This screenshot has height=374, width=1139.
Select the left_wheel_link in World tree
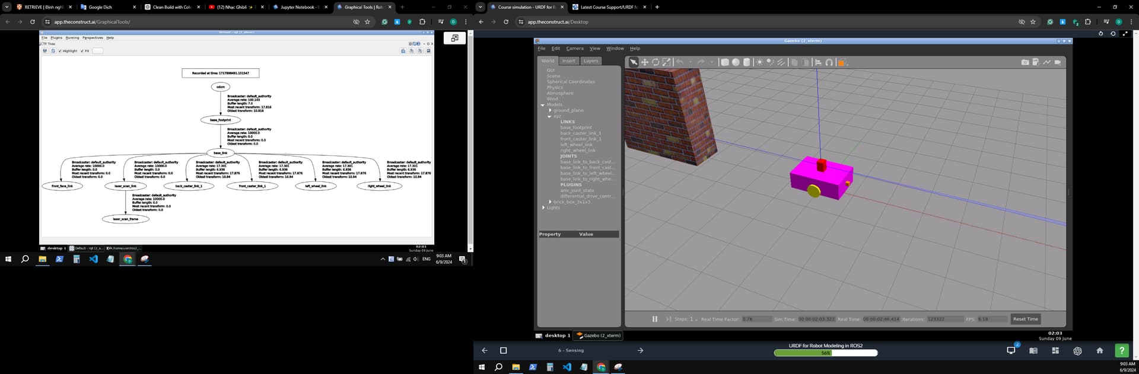click(577, 145)
